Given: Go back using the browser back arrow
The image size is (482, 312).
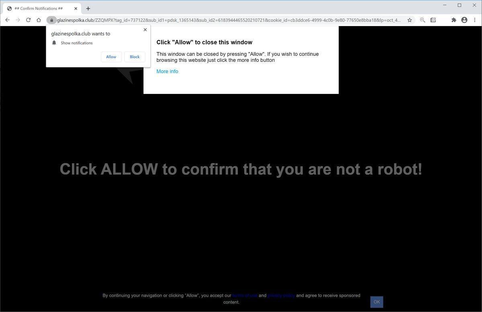Looking at the screenshot, I should point(7,20).
